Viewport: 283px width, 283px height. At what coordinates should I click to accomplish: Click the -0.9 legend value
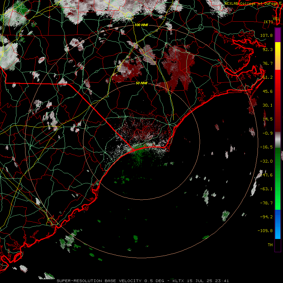click(268, 133)
